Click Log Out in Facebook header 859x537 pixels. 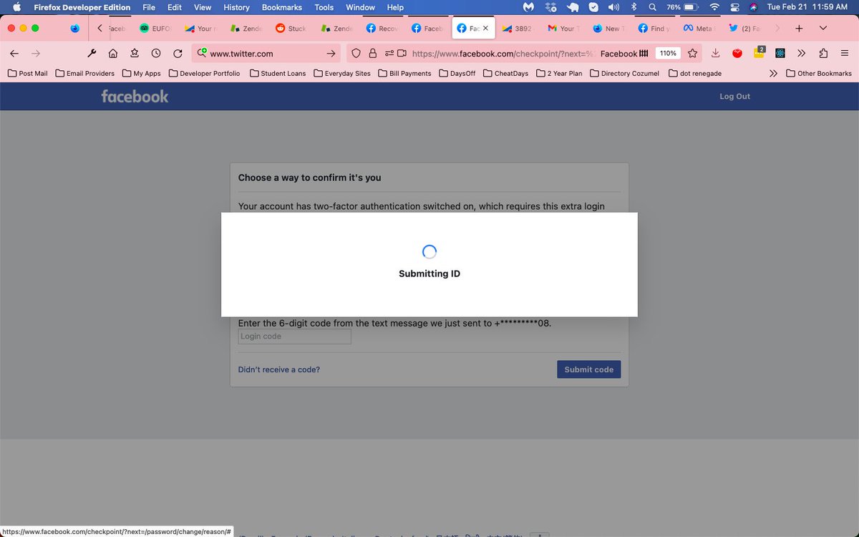734,96
